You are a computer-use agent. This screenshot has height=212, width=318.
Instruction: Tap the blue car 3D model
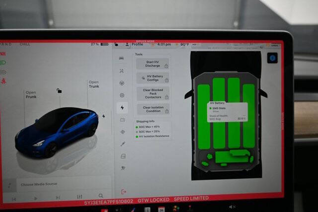(57, 133)
